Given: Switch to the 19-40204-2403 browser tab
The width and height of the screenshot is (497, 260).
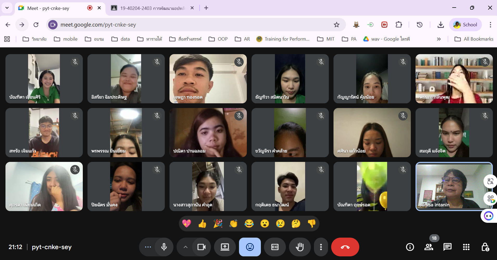Looking at the screenshot, I should (152, 8).
